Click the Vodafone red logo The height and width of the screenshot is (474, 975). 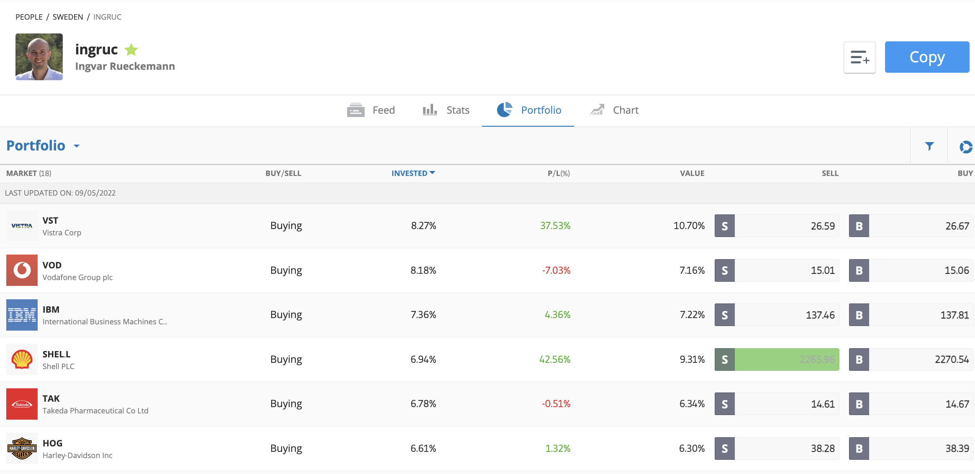point(22,270)
